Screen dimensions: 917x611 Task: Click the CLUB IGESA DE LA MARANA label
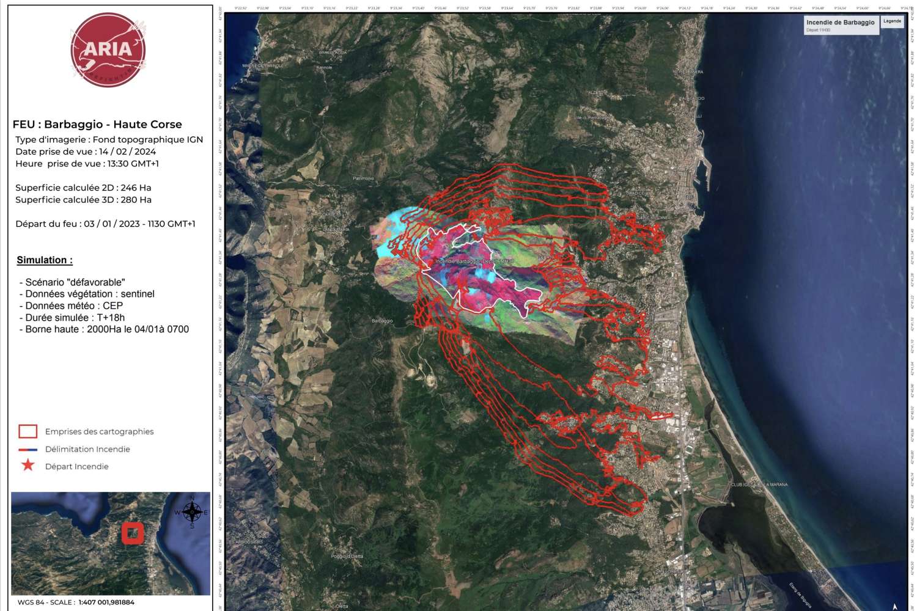click(x=759, y=485)
